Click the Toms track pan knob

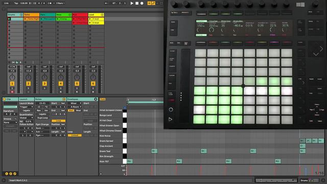(29, 77)
